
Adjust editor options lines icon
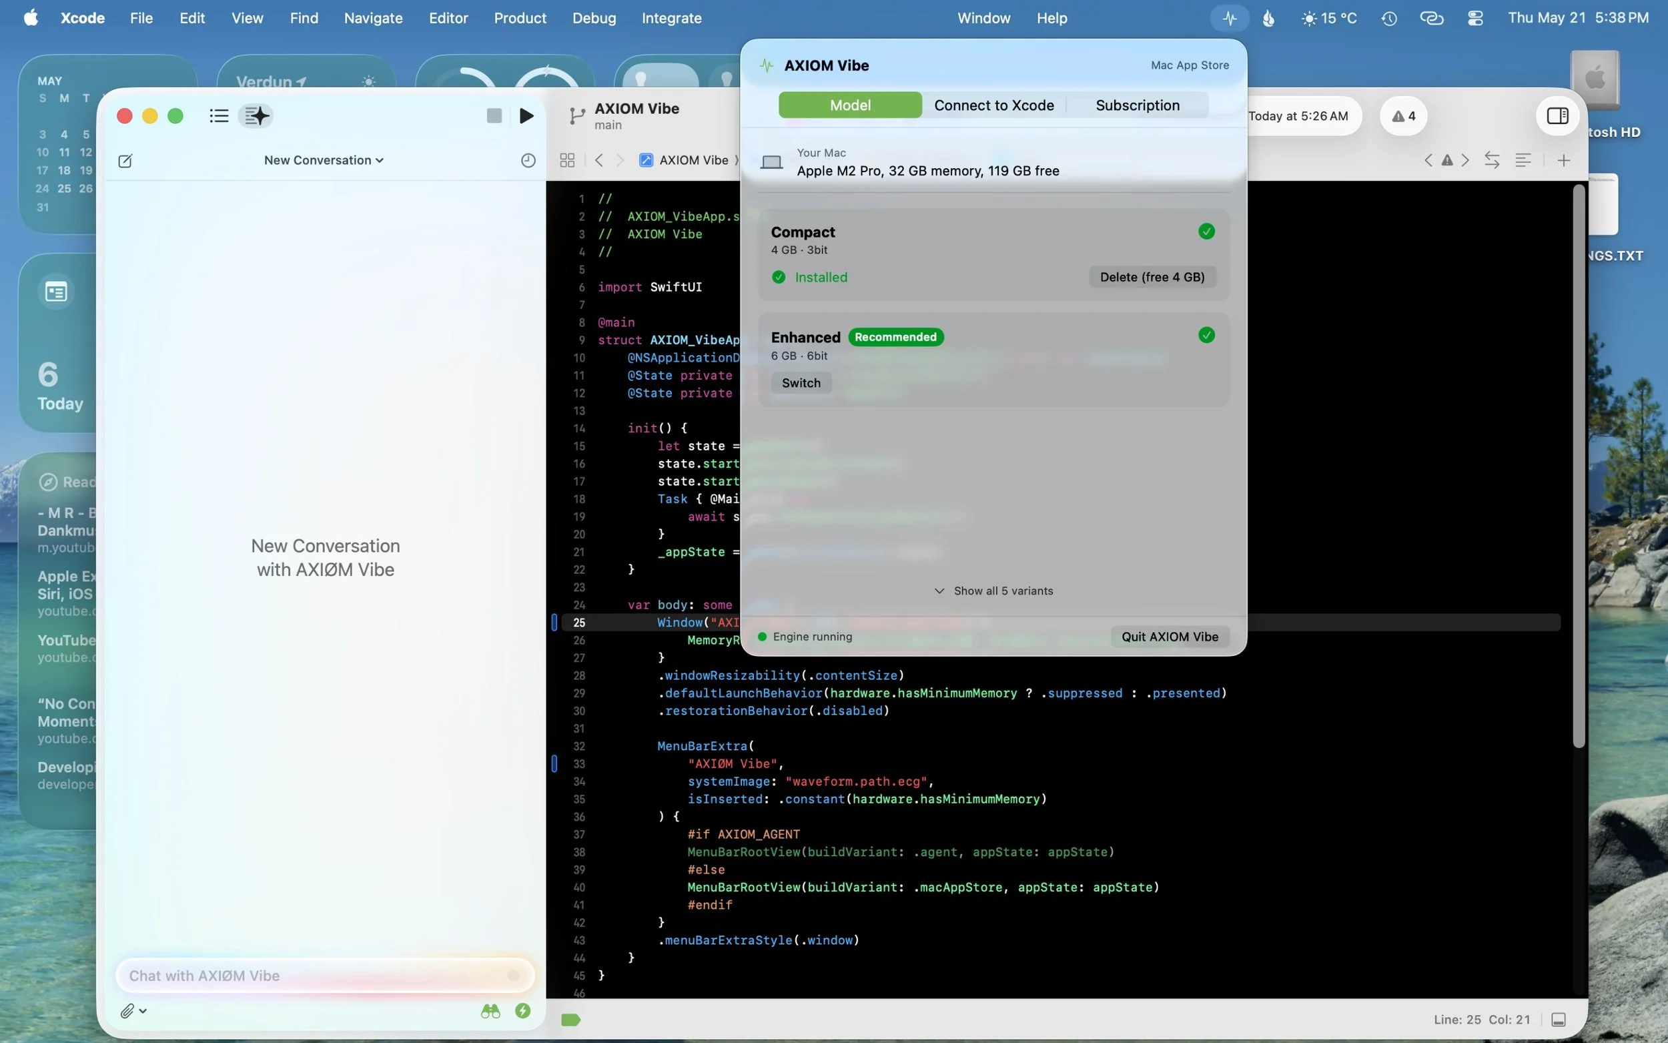tap(1523, 160)
